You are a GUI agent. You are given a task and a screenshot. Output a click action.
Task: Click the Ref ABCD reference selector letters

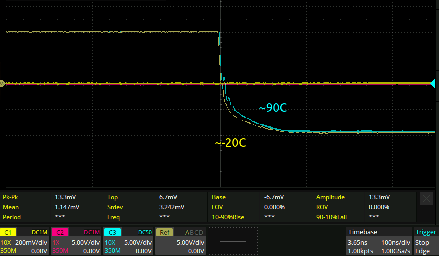click(194, 232)
